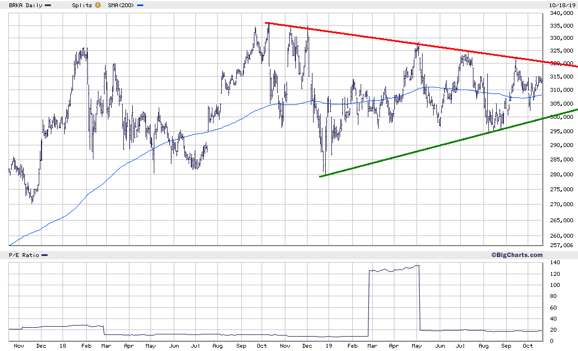Screen dimensions: 578x351
Task: Click the orange Splits marker icon
Action: point(98,5)
